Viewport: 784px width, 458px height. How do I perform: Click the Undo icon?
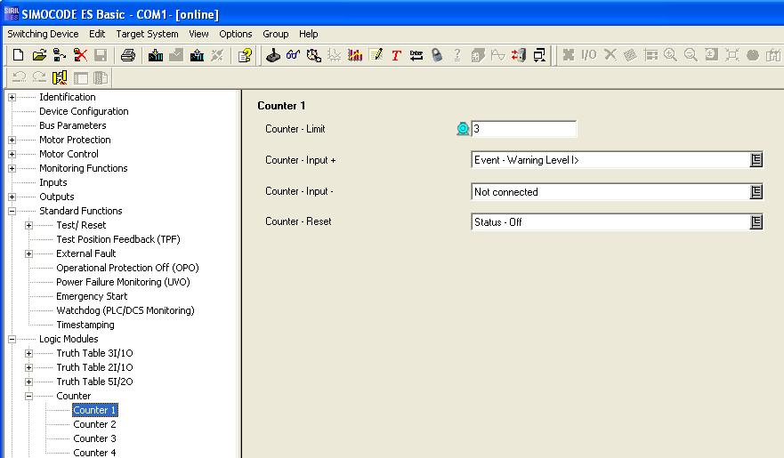click(x=19, y=77)
